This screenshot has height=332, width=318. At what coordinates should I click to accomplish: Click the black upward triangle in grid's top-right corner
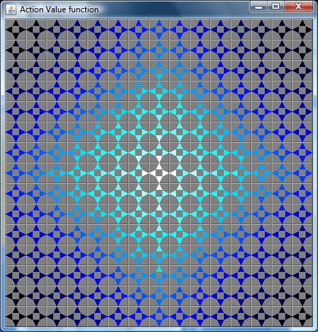pyautogui.click(x=302, y=23)
